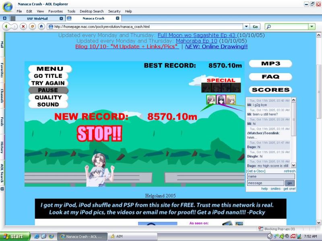Open the Mail sidebar panel
This screenshot has height=241, width=322.
point(2,45)
